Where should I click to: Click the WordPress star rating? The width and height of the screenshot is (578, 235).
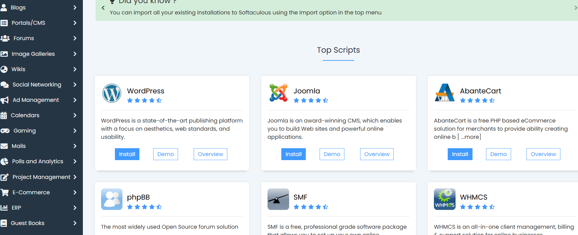click(x=144, y=101)
